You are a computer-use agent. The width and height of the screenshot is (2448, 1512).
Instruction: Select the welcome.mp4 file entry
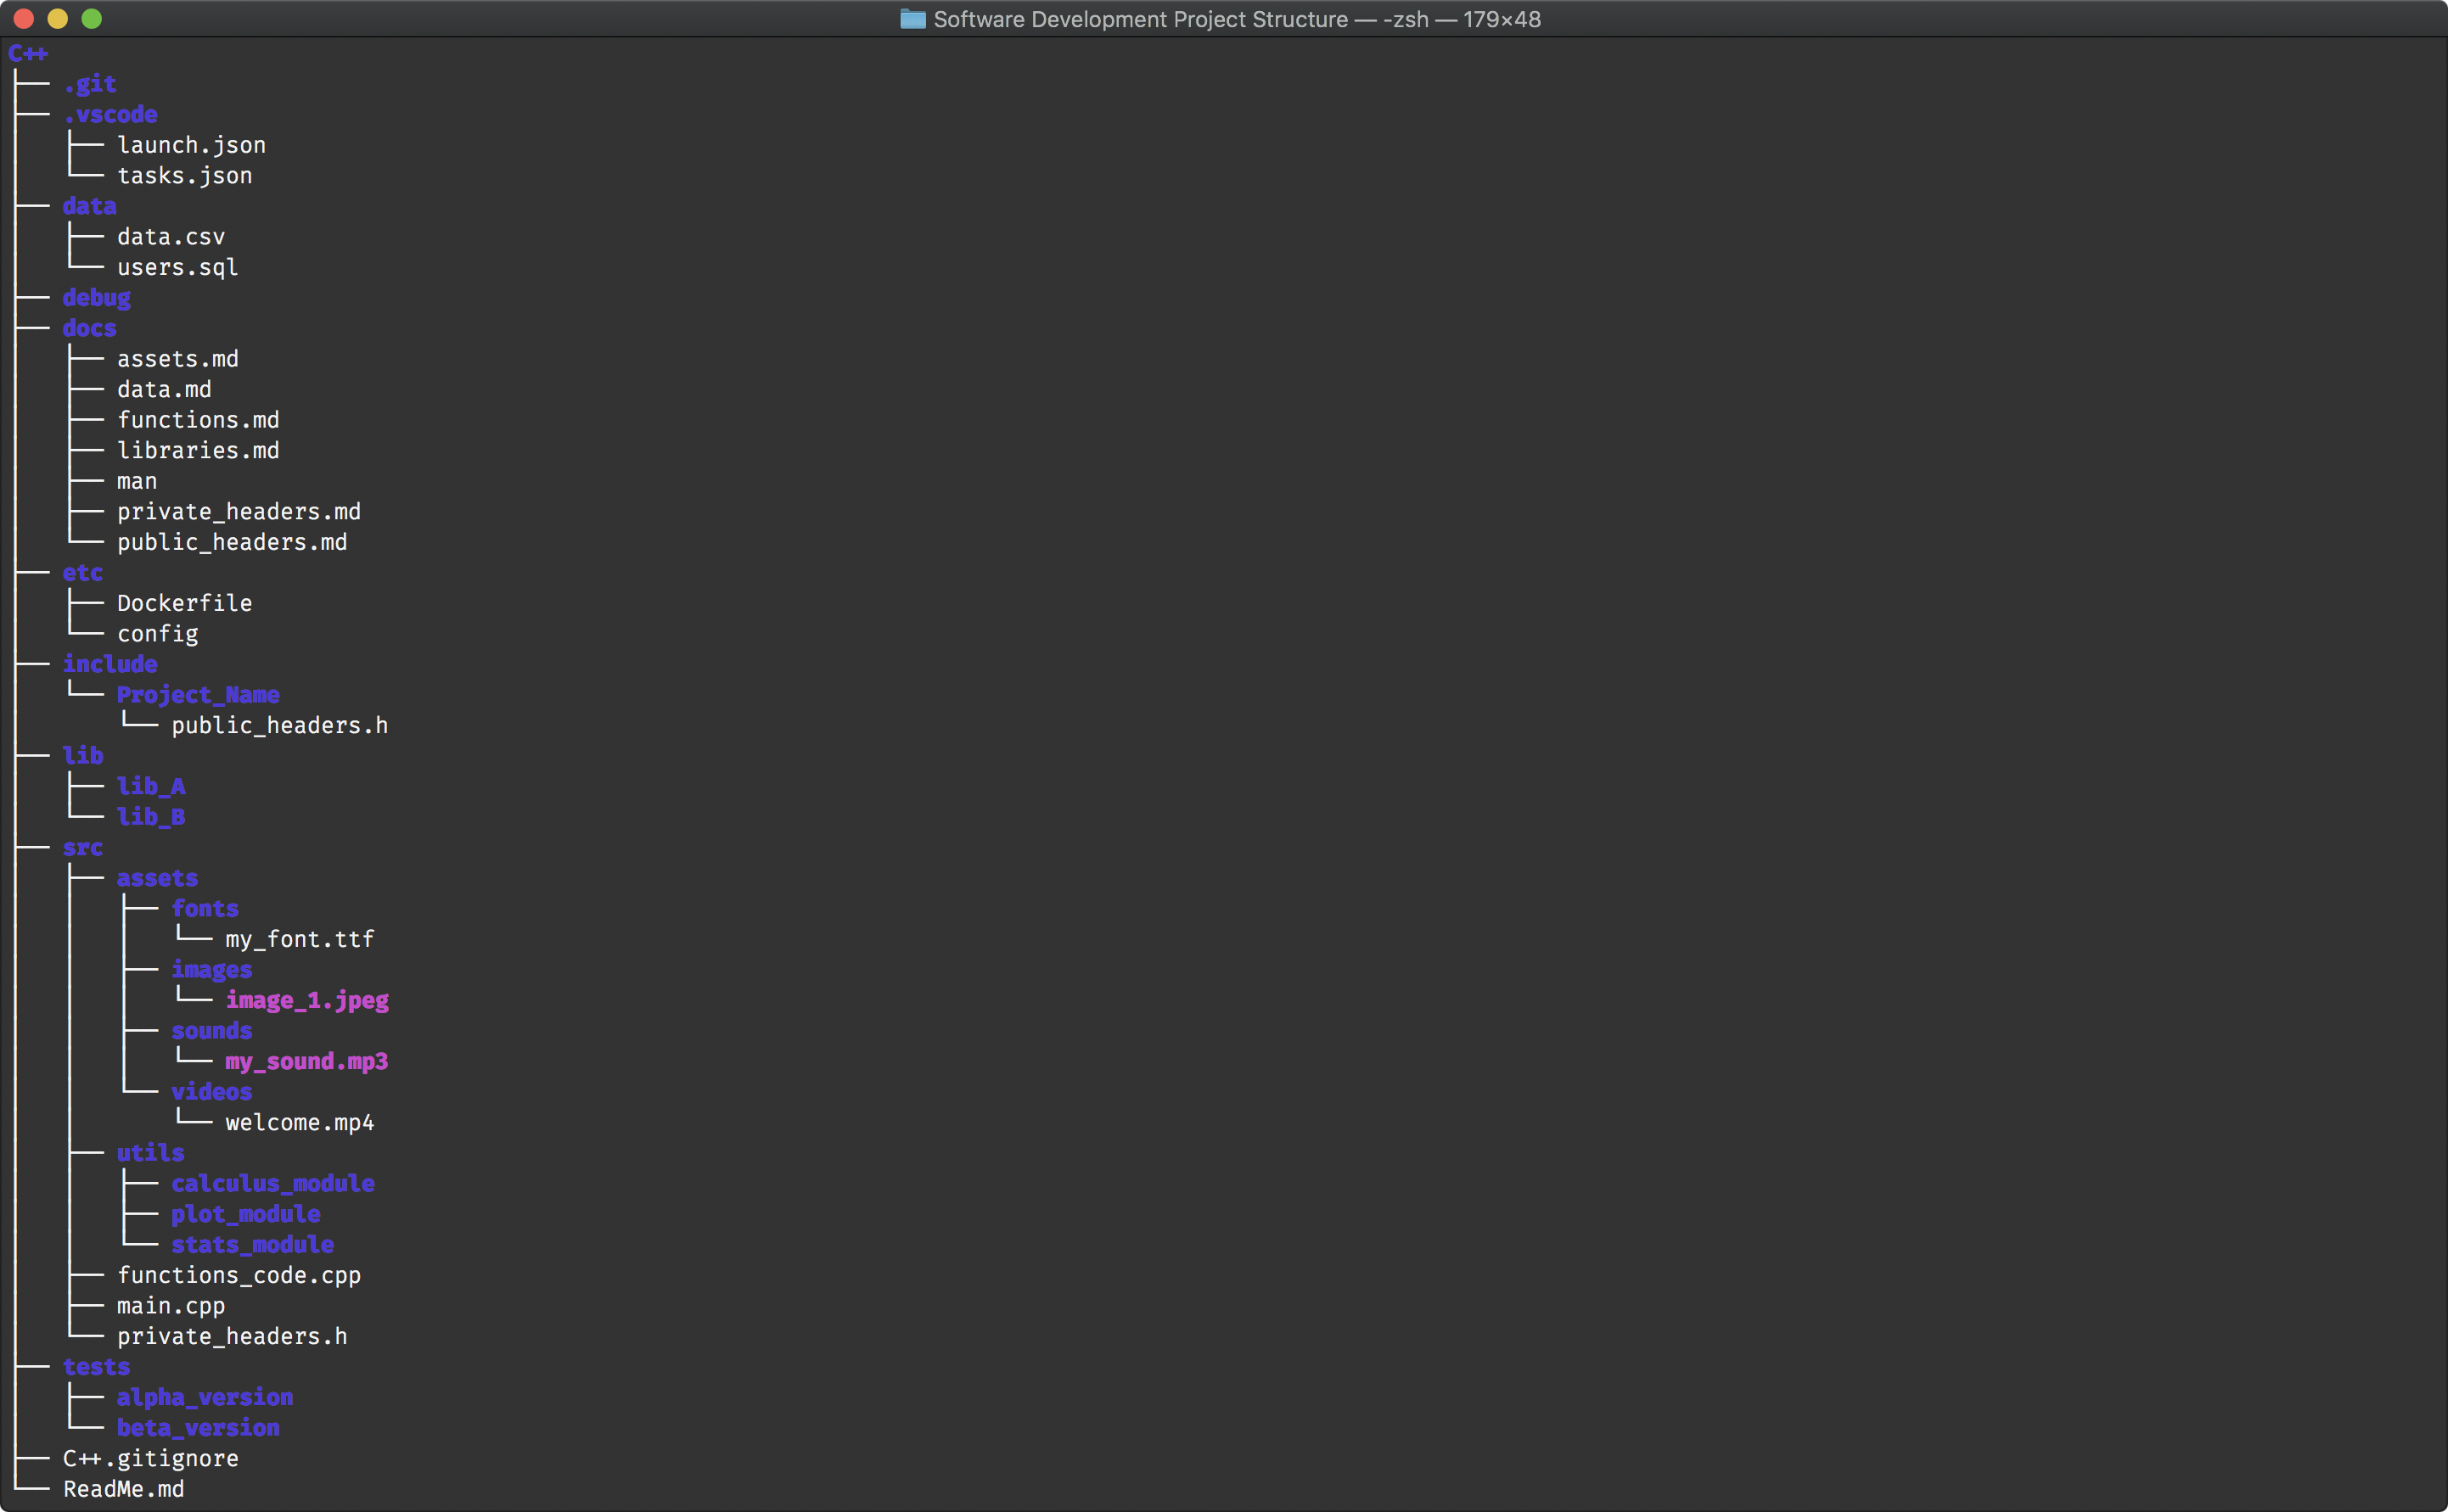click(x=299, y=1123)
